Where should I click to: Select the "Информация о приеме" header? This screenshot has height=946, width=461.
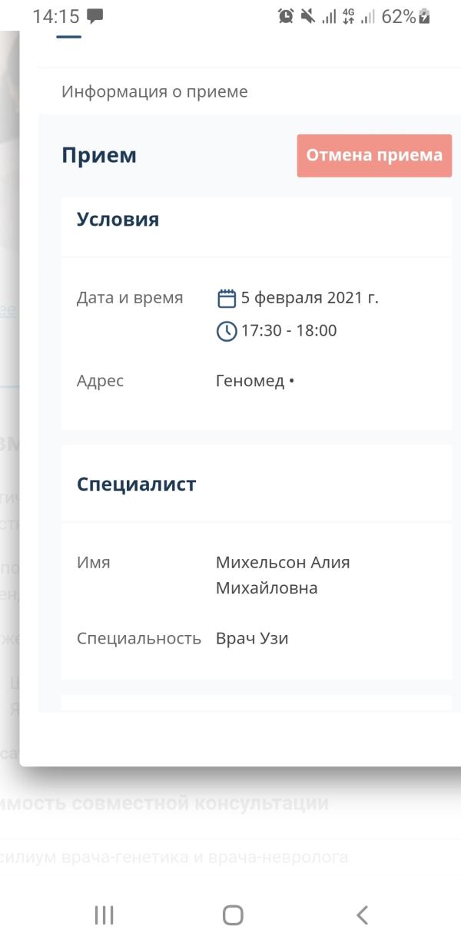tap(154, 92)
